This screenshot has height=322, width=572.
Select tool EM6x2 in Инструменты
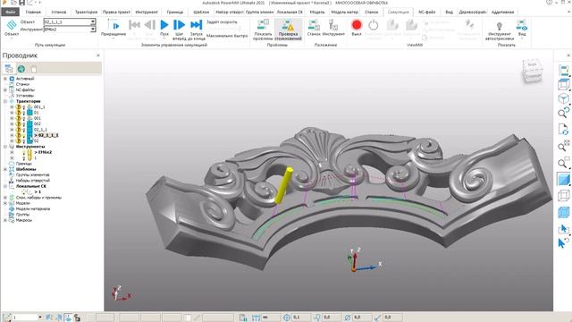[x=43, y=152]
